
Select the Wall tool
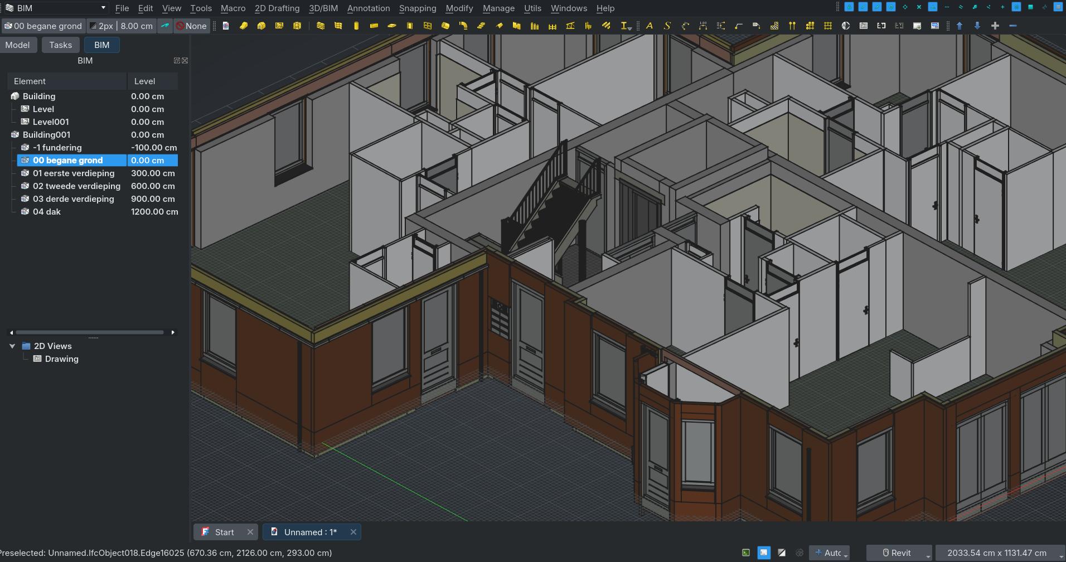319,26
